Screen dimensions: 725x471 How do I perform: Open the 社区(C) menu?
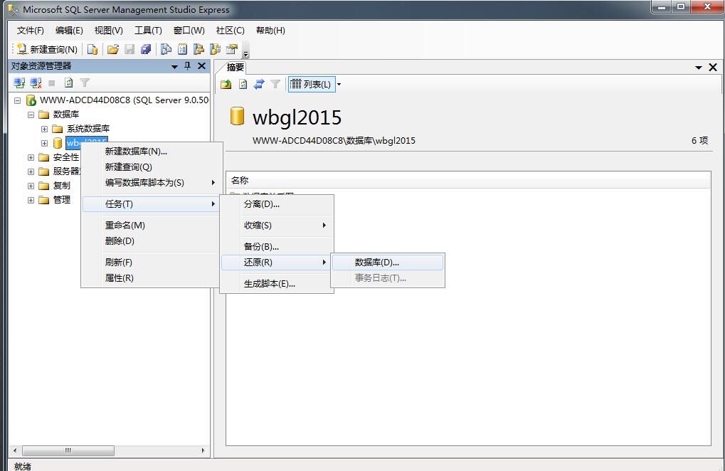231,31
